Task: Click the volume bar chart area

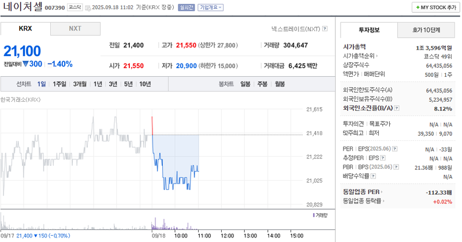Action: click(x=152, y=221)
